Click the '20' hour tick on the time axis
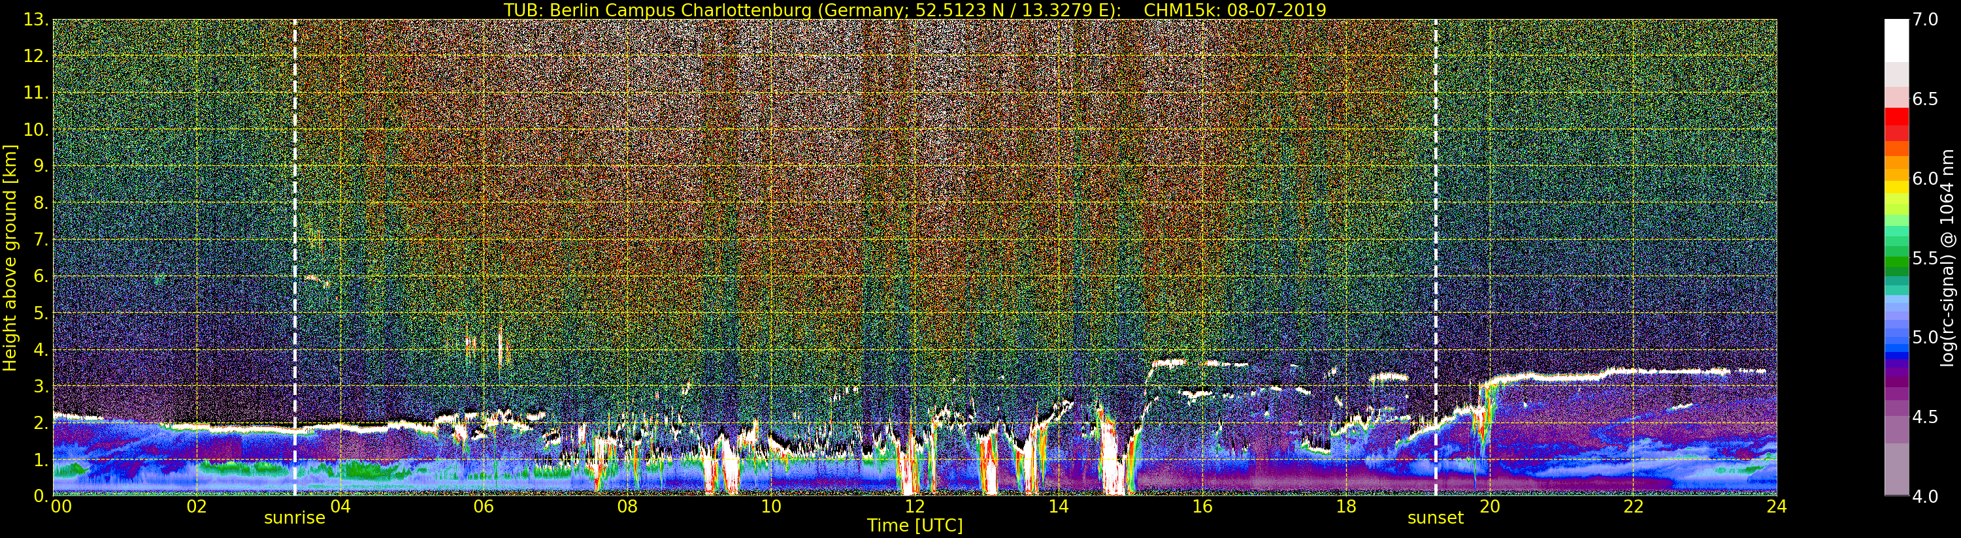The image size is (1961, 538). tap(1489, 507)
